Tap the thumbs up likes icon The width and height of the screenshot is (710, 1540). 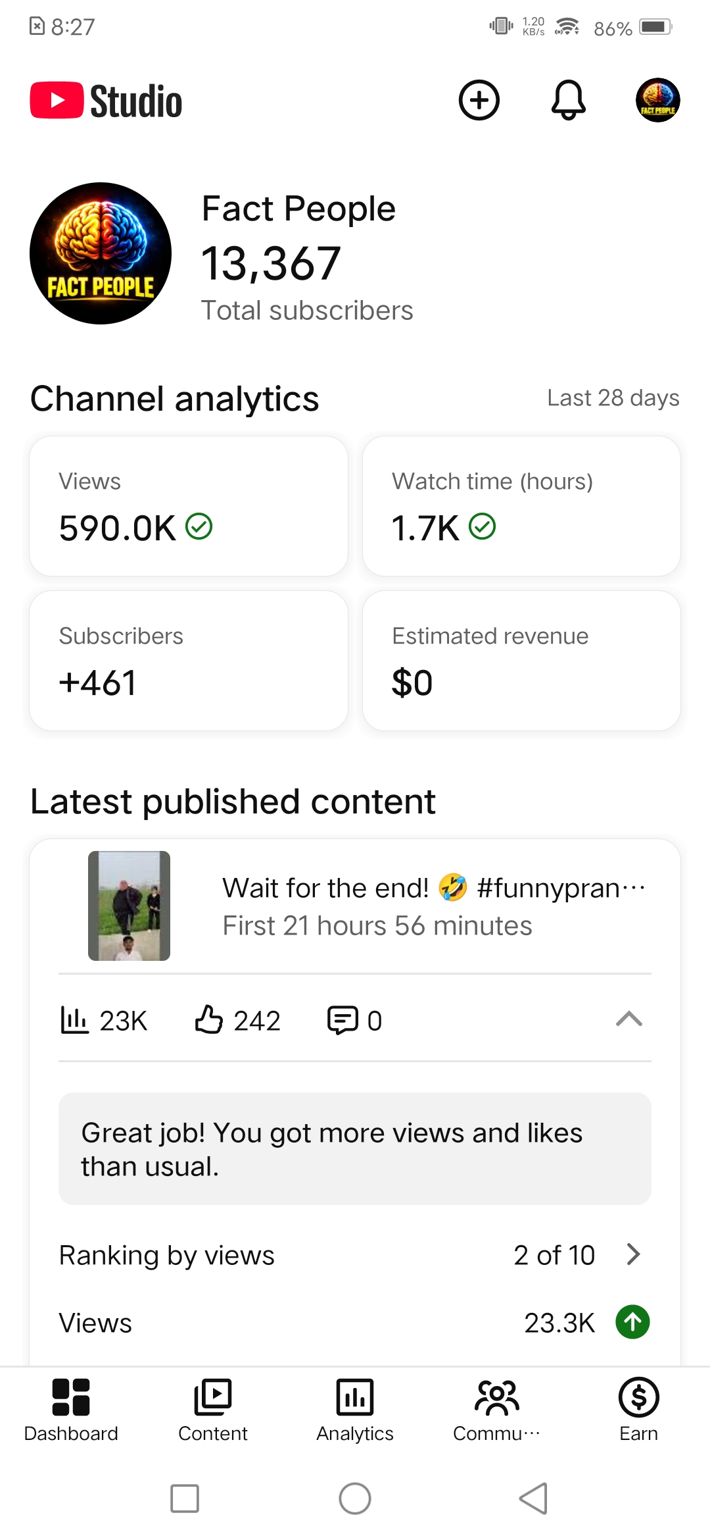209,1019
